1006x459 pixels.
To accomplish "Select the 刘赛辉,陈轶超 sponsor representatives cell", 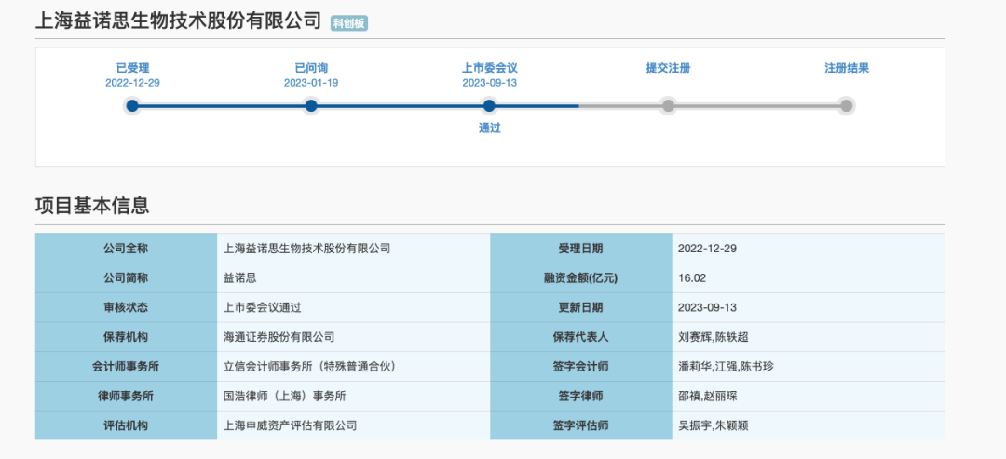I will tap(714, 337).
